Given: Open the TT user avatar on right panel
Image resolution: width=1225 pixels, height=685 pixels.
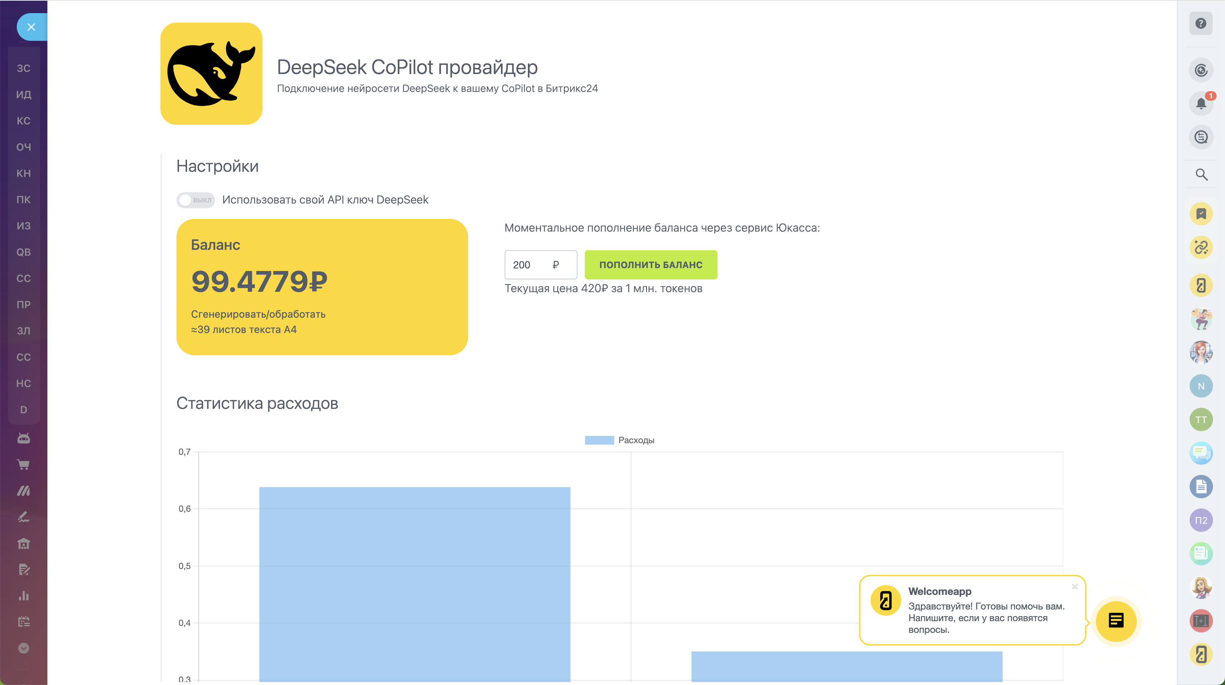Looking at the screenshot, I should point(1201,419).
